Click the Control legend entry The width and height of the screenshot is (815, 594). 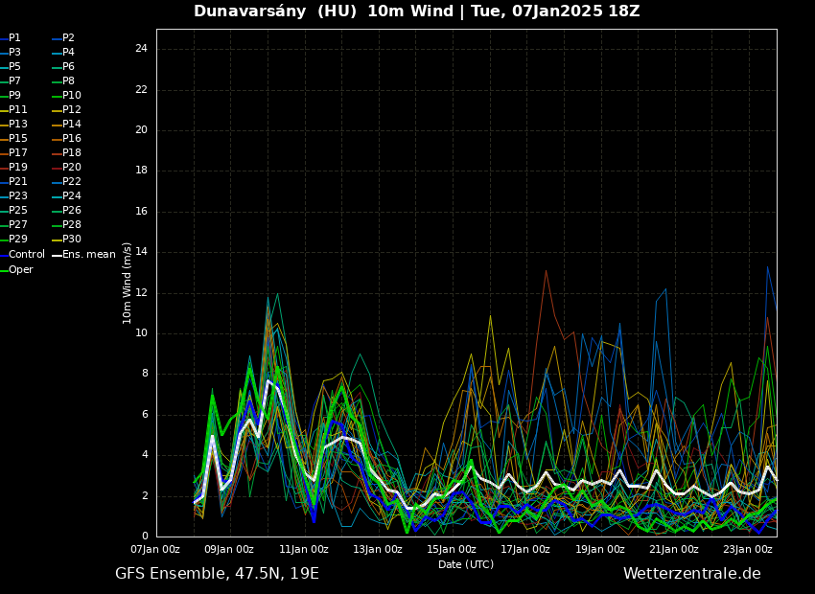(x=26, y=255)
